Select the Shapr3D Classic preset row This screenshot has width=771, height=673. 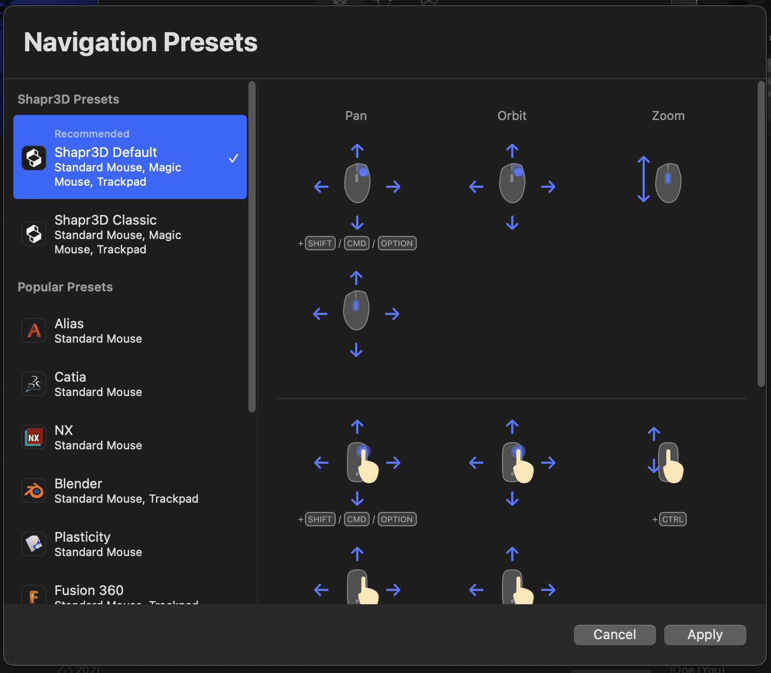tap(130, 234)
